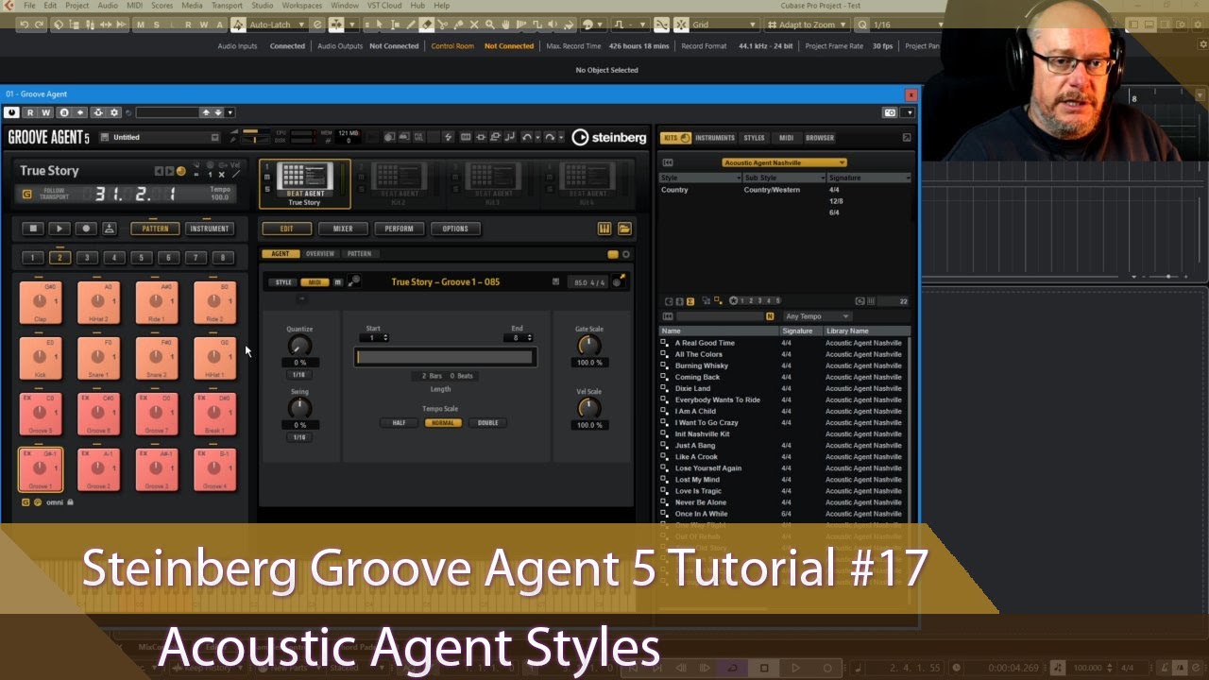Open the 1/16 quantize preset dropdown
The height and width of the screenshot is (680, 1209).
coord(906,25)
